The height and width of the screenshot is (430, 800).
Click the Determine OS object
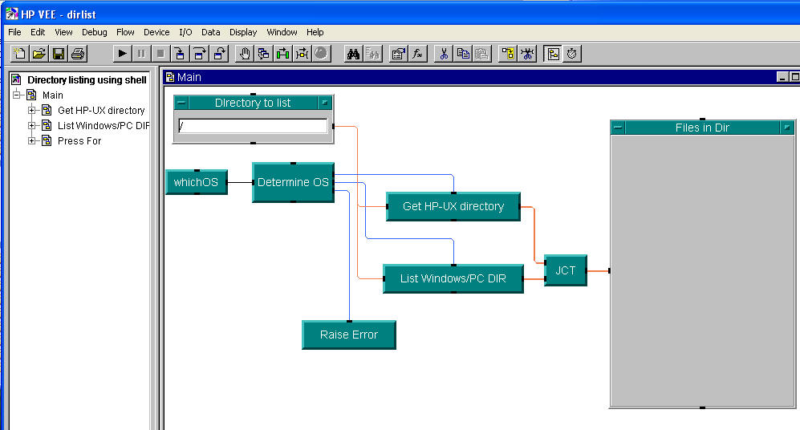pos(293,182)
